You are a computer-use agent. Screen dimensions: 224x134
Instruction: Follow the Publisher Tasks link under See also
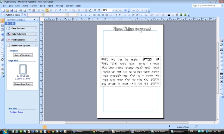point(16,112)
